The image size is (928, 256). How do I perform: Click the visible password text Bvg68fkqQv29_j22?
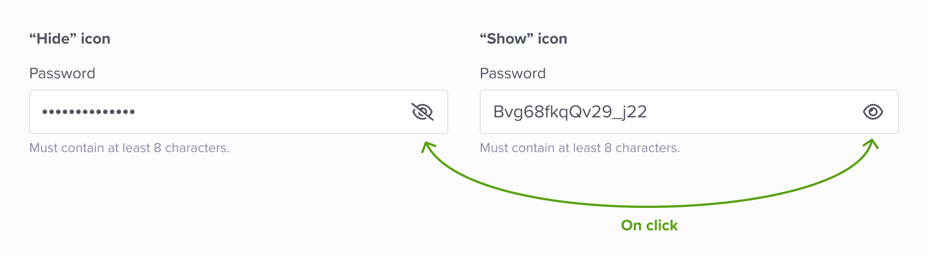(570, 112)
